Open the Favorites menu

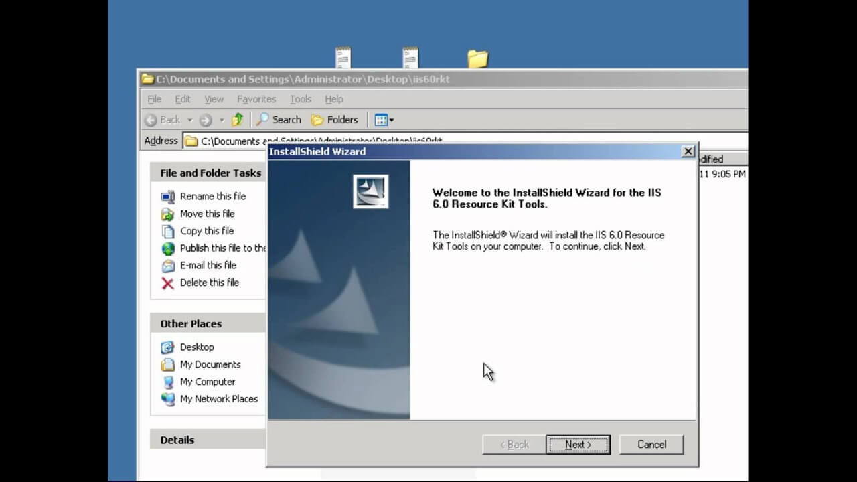[256, 99]
